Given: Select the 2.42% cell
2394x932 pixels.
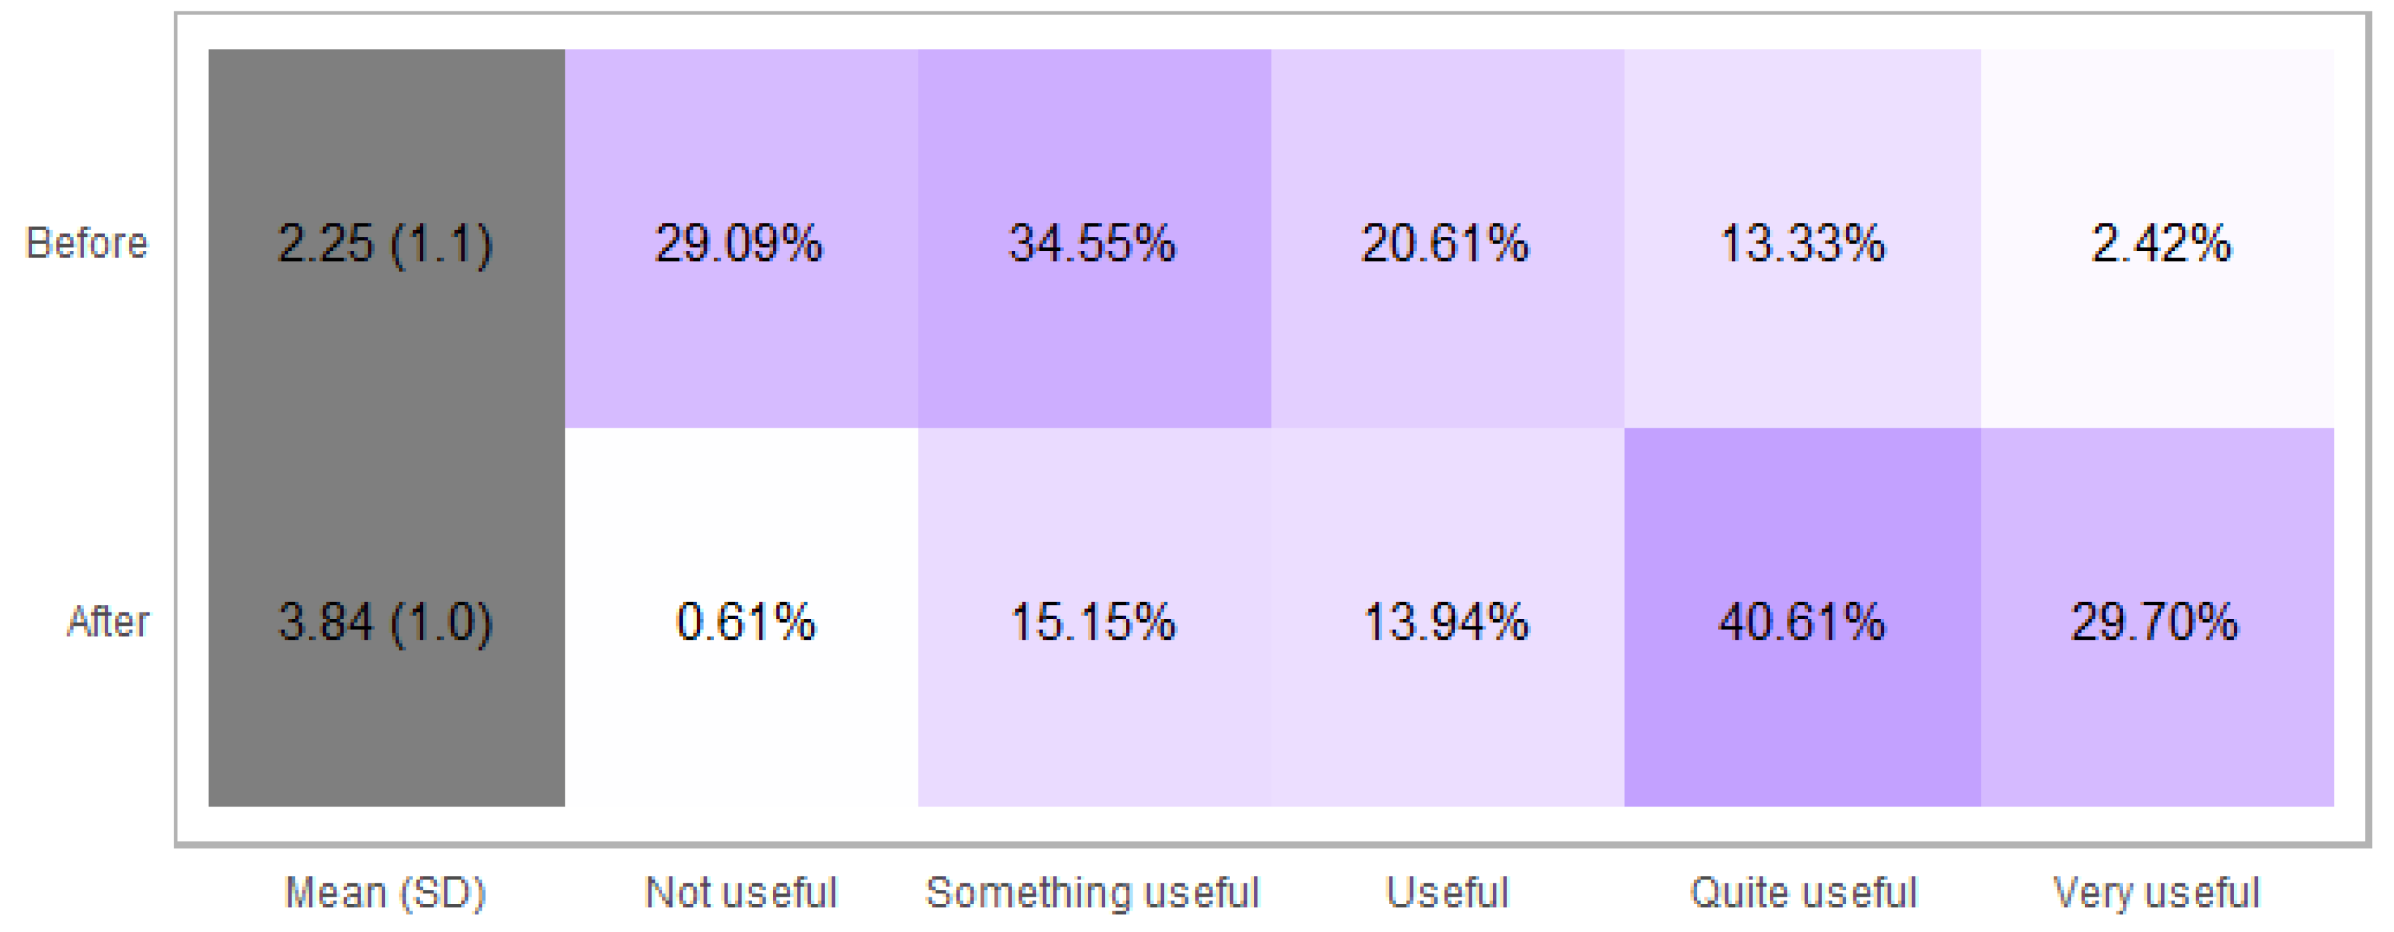Looking at the screenshot, I should tap(2157, 244).
